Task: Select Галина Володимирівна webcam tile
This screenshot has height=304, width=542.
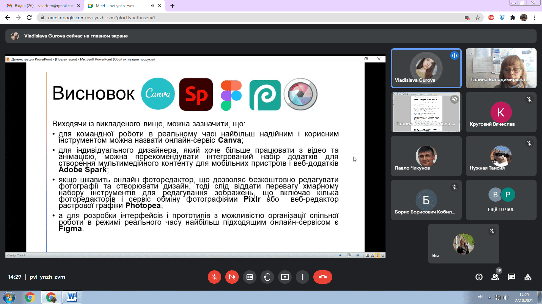Action: (x=501, y=68)
